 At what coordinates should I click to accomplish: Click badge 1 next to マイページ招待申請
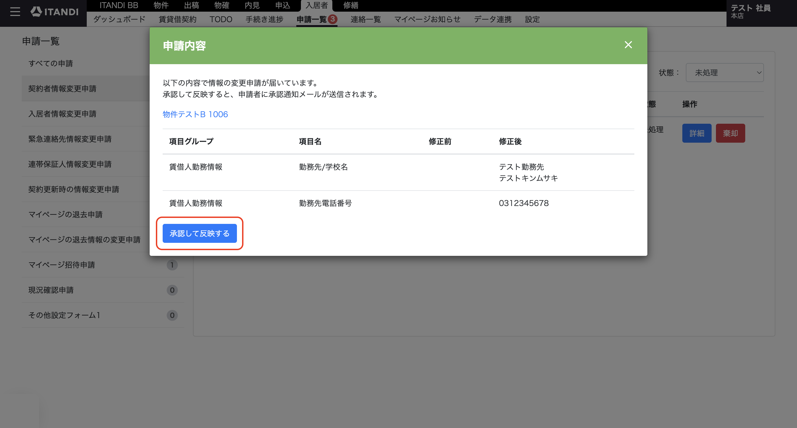point(172,265)
